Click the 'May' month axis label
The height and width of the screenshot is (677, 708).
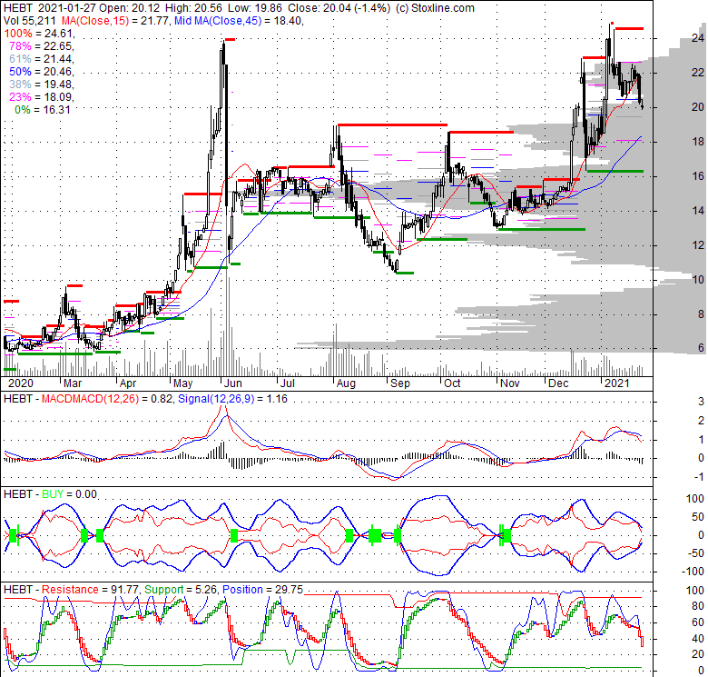(x=182, y=383)
